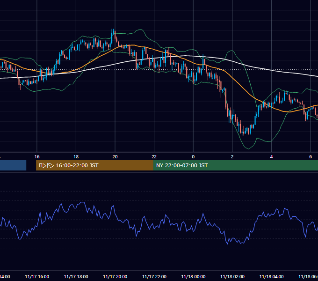Click the 11/17 18:00 time label
The image size is (318, 281).
click(x=76, y=277)
